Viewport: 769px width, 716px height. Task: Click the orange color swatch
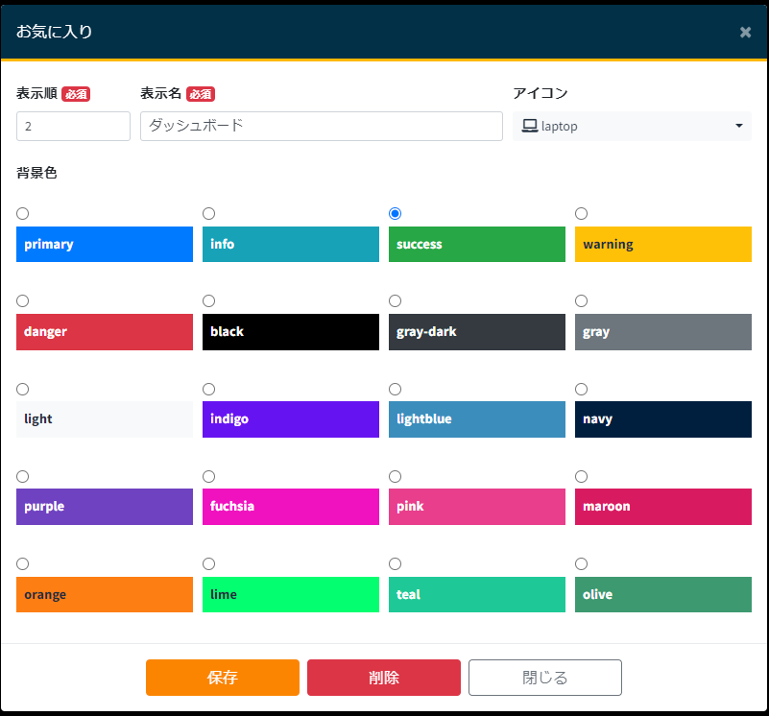pos(105,594)
